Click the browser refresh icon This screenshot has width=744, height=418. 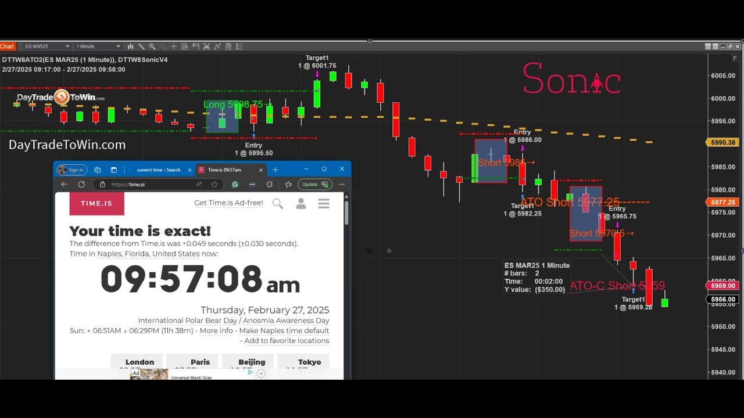(x=81, y=185)
